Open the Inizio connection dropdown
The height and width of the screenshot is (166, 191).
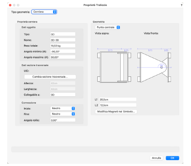(x=63, y=108)
